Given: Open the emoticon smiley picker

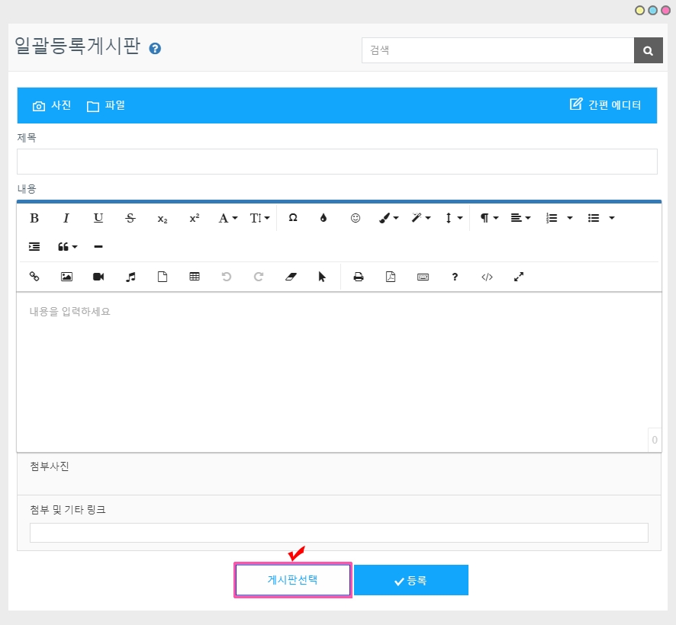Looking at the screenshot, I should pyautogui.click(x=356, y=218).
